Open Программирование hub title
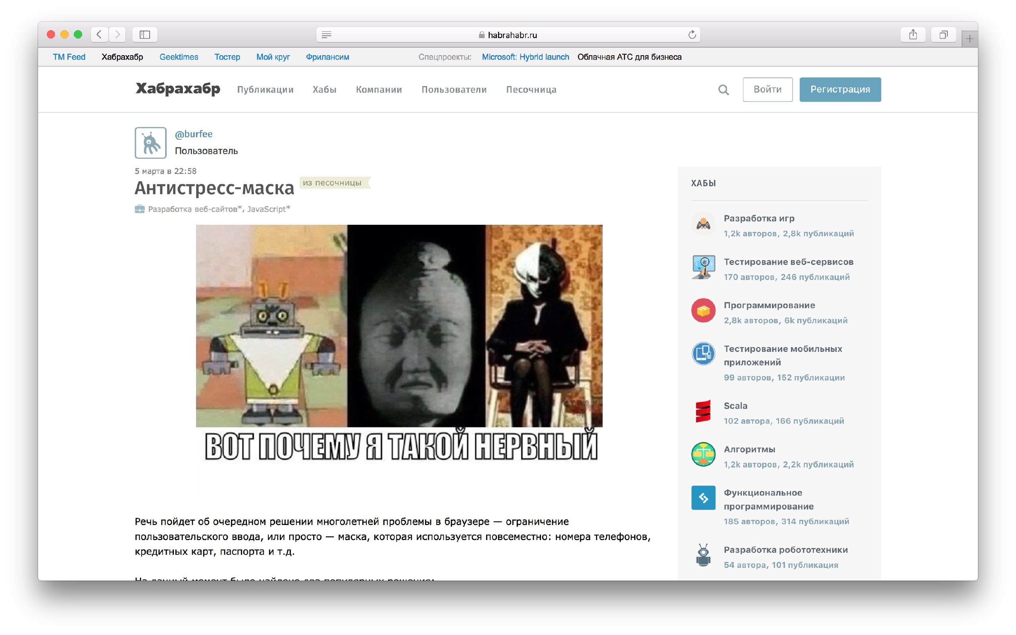1016x635 pixels. tap(769, 305)
